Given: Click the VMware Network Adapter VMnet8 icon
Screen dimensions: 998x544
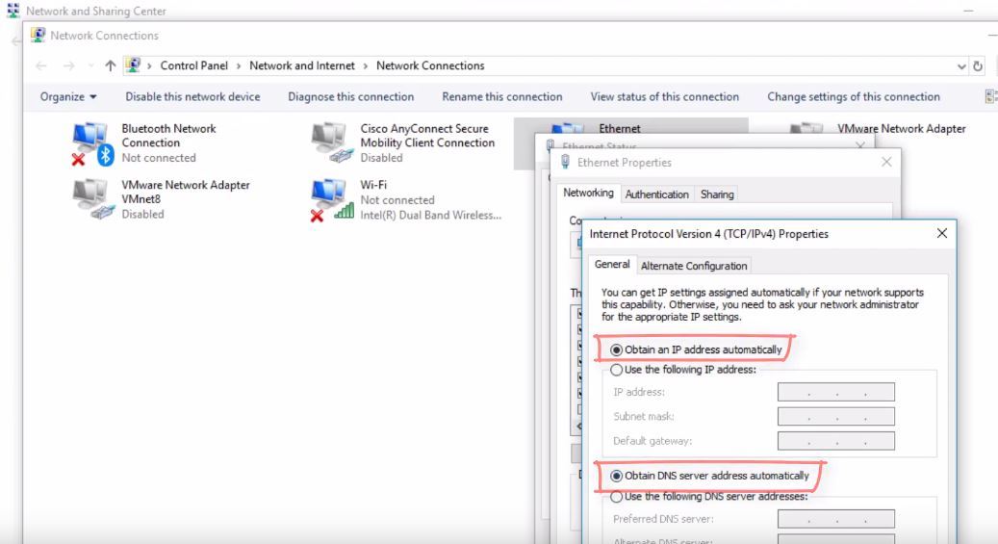Looking at the screenshot, I should click(93, 199).
